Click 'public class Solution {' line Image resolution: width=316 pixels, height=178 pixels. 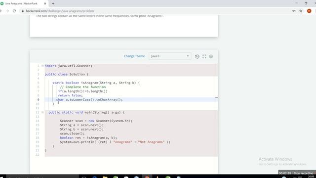pyautogui.click(x=67, y=74)
